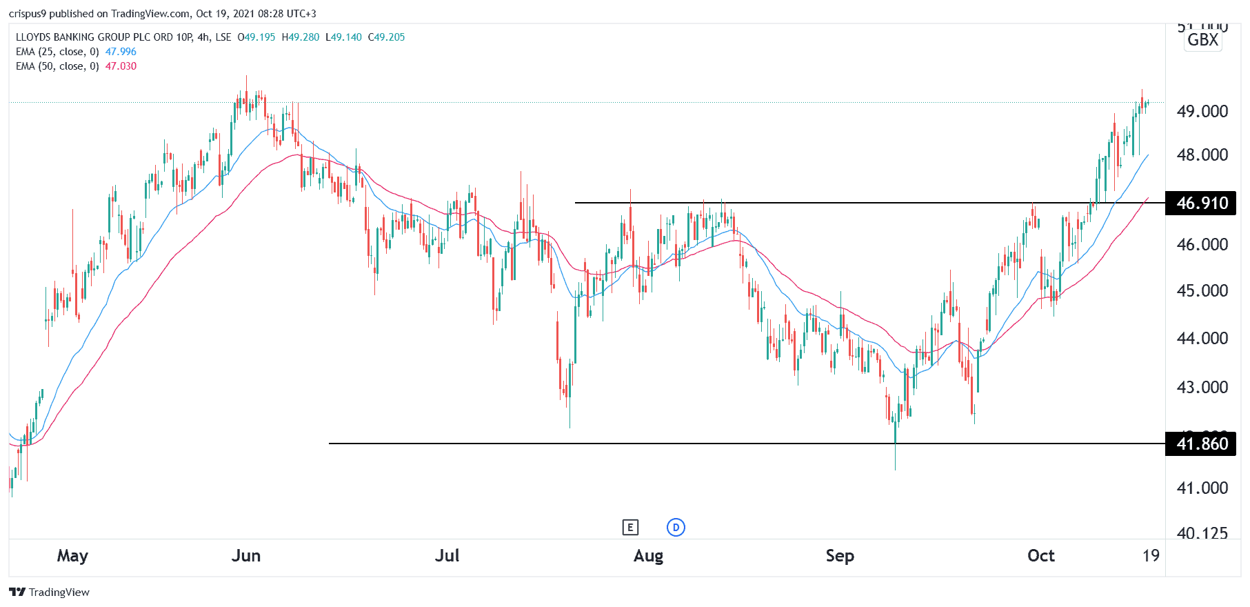
Task: Click the 44.000 price axis label
Action: tap(1202, 339)
